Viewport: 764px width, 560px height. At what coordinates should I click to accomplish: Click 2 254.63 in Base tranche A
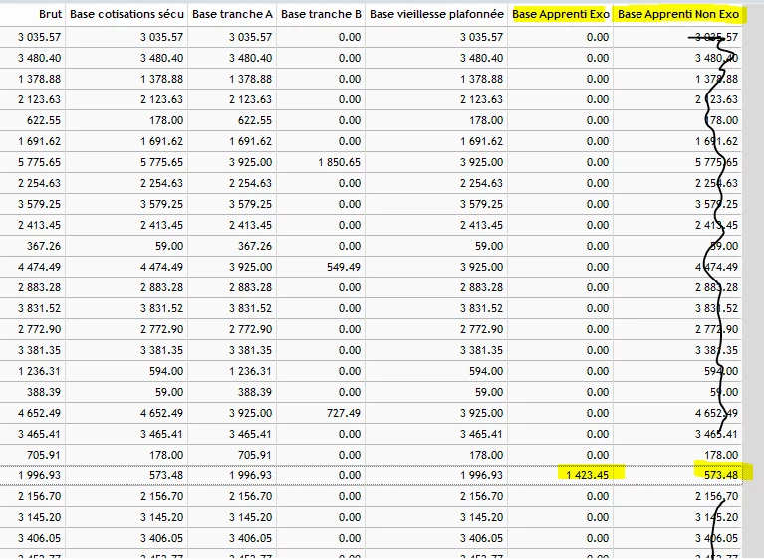point(250,183)
